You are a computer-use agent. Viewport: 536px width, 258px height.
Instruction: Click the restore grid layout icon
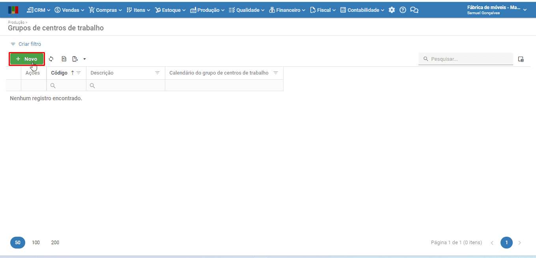point(64,59)
